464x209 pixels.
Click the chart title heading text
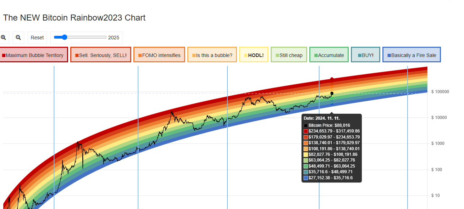click(x=74, y=18)
